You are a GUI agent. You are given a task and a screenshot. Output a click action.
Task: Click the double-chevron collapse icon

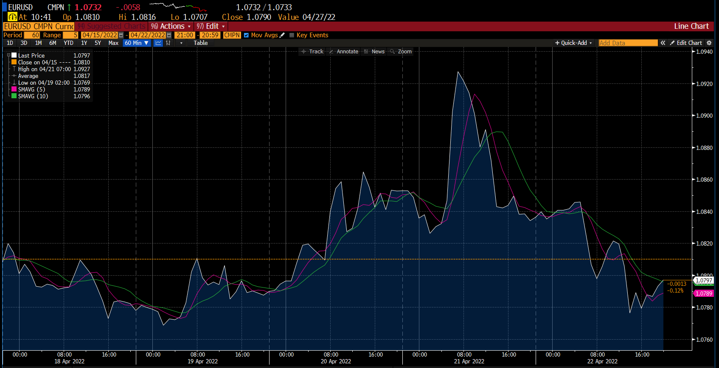pyautogui.click(x=663, y=43)
